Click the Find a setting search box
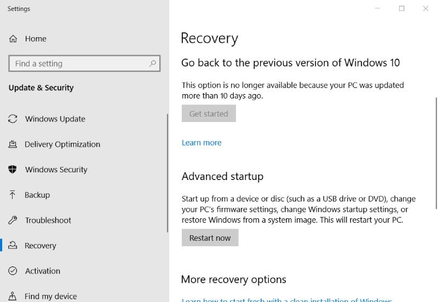 tap(84, 63)
